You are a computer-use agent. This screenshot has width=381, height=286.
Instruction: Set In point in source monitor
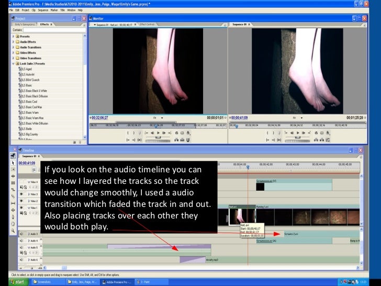click(128, 133)
